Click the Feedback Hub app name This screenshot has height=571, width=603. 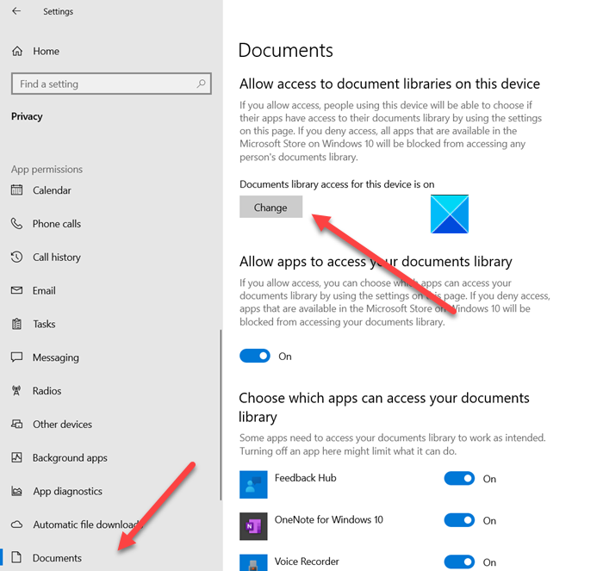[x=305, y=478]
